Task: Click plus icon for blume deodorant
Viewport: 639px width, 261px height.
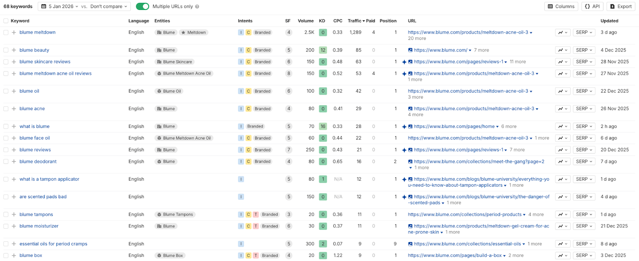Action: point(14,161)
